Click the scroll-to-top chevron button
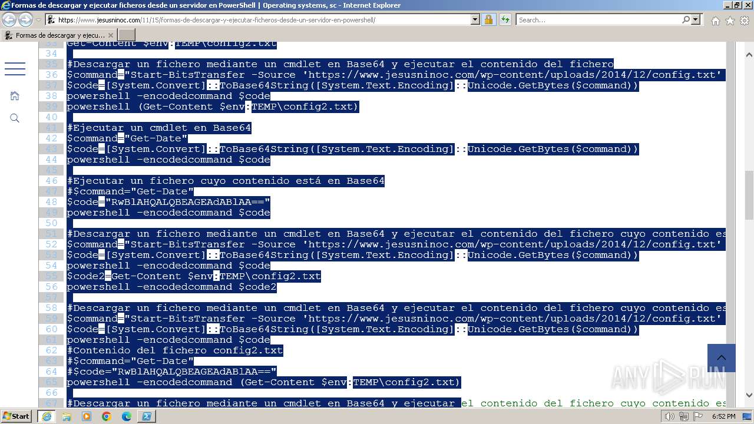Viewport: 754px width, 424px height. pyautogui.click(x=722, y=358)
